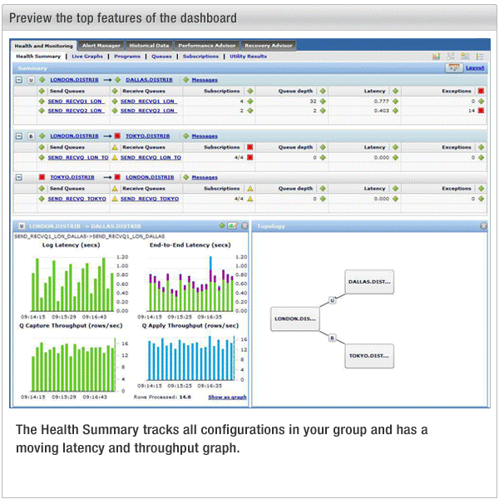
Task: Click the red Exceptions status icon in the Dallas header
Action: (481, 91)
